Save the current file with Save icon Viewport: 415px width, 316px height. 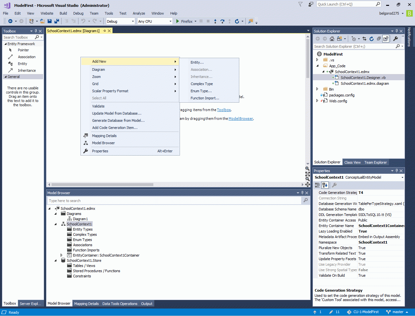point(50,21)
